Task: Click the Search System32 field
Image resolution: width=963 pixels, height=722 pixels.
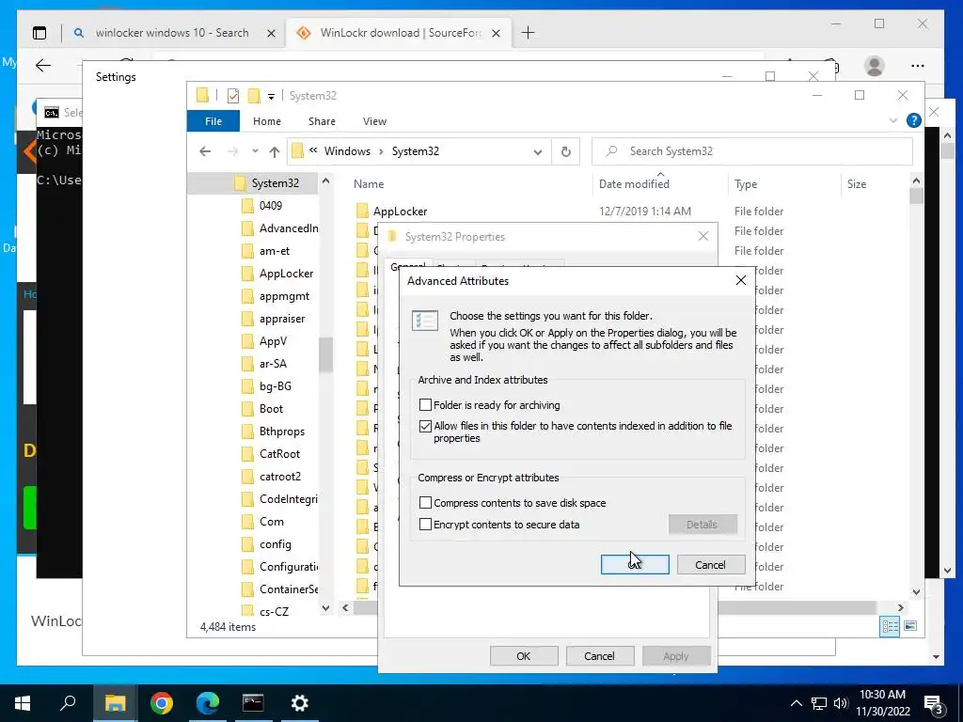Action: tap(751, 151)
